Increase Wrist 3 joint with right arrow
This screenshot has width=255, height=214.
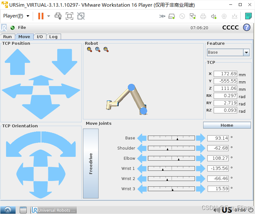(201, 189)
